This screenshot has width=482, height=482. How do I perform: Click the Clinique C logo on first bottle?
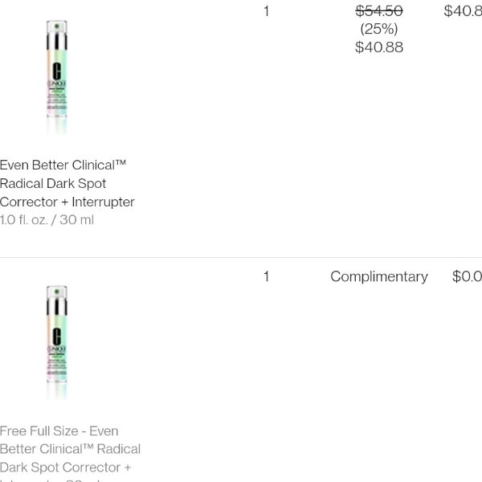pos(56,71)
